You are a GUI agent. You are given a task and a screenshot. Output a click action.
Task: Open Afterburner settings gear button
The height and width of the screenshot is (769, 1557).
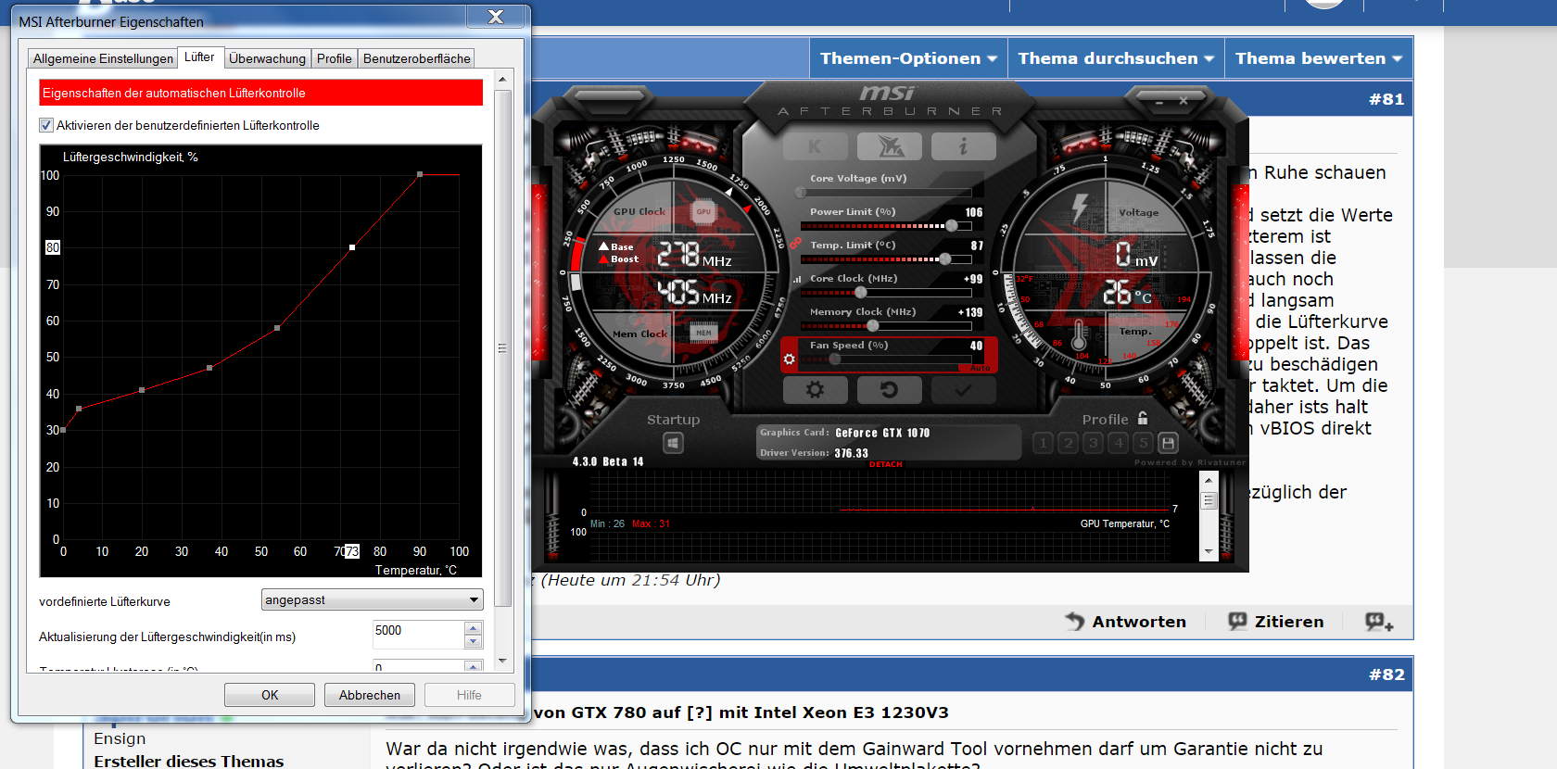point(815,390)
